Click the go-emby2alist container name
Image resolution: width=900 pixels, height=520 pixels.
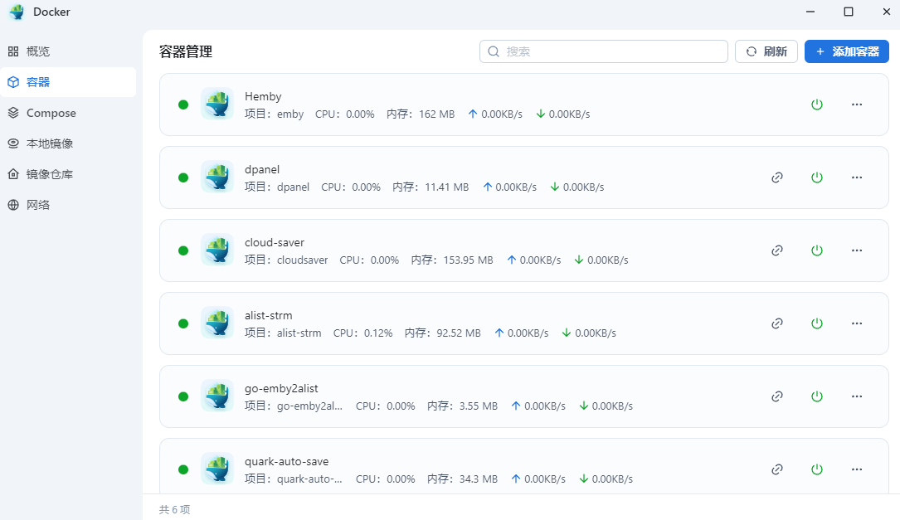(x=281, y=389)
